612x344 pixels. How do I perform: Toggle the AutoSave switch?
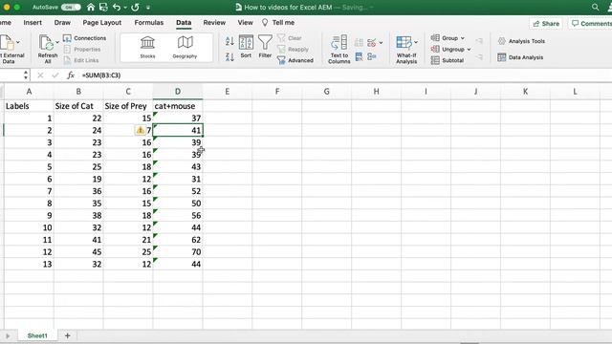click(71, 7)
